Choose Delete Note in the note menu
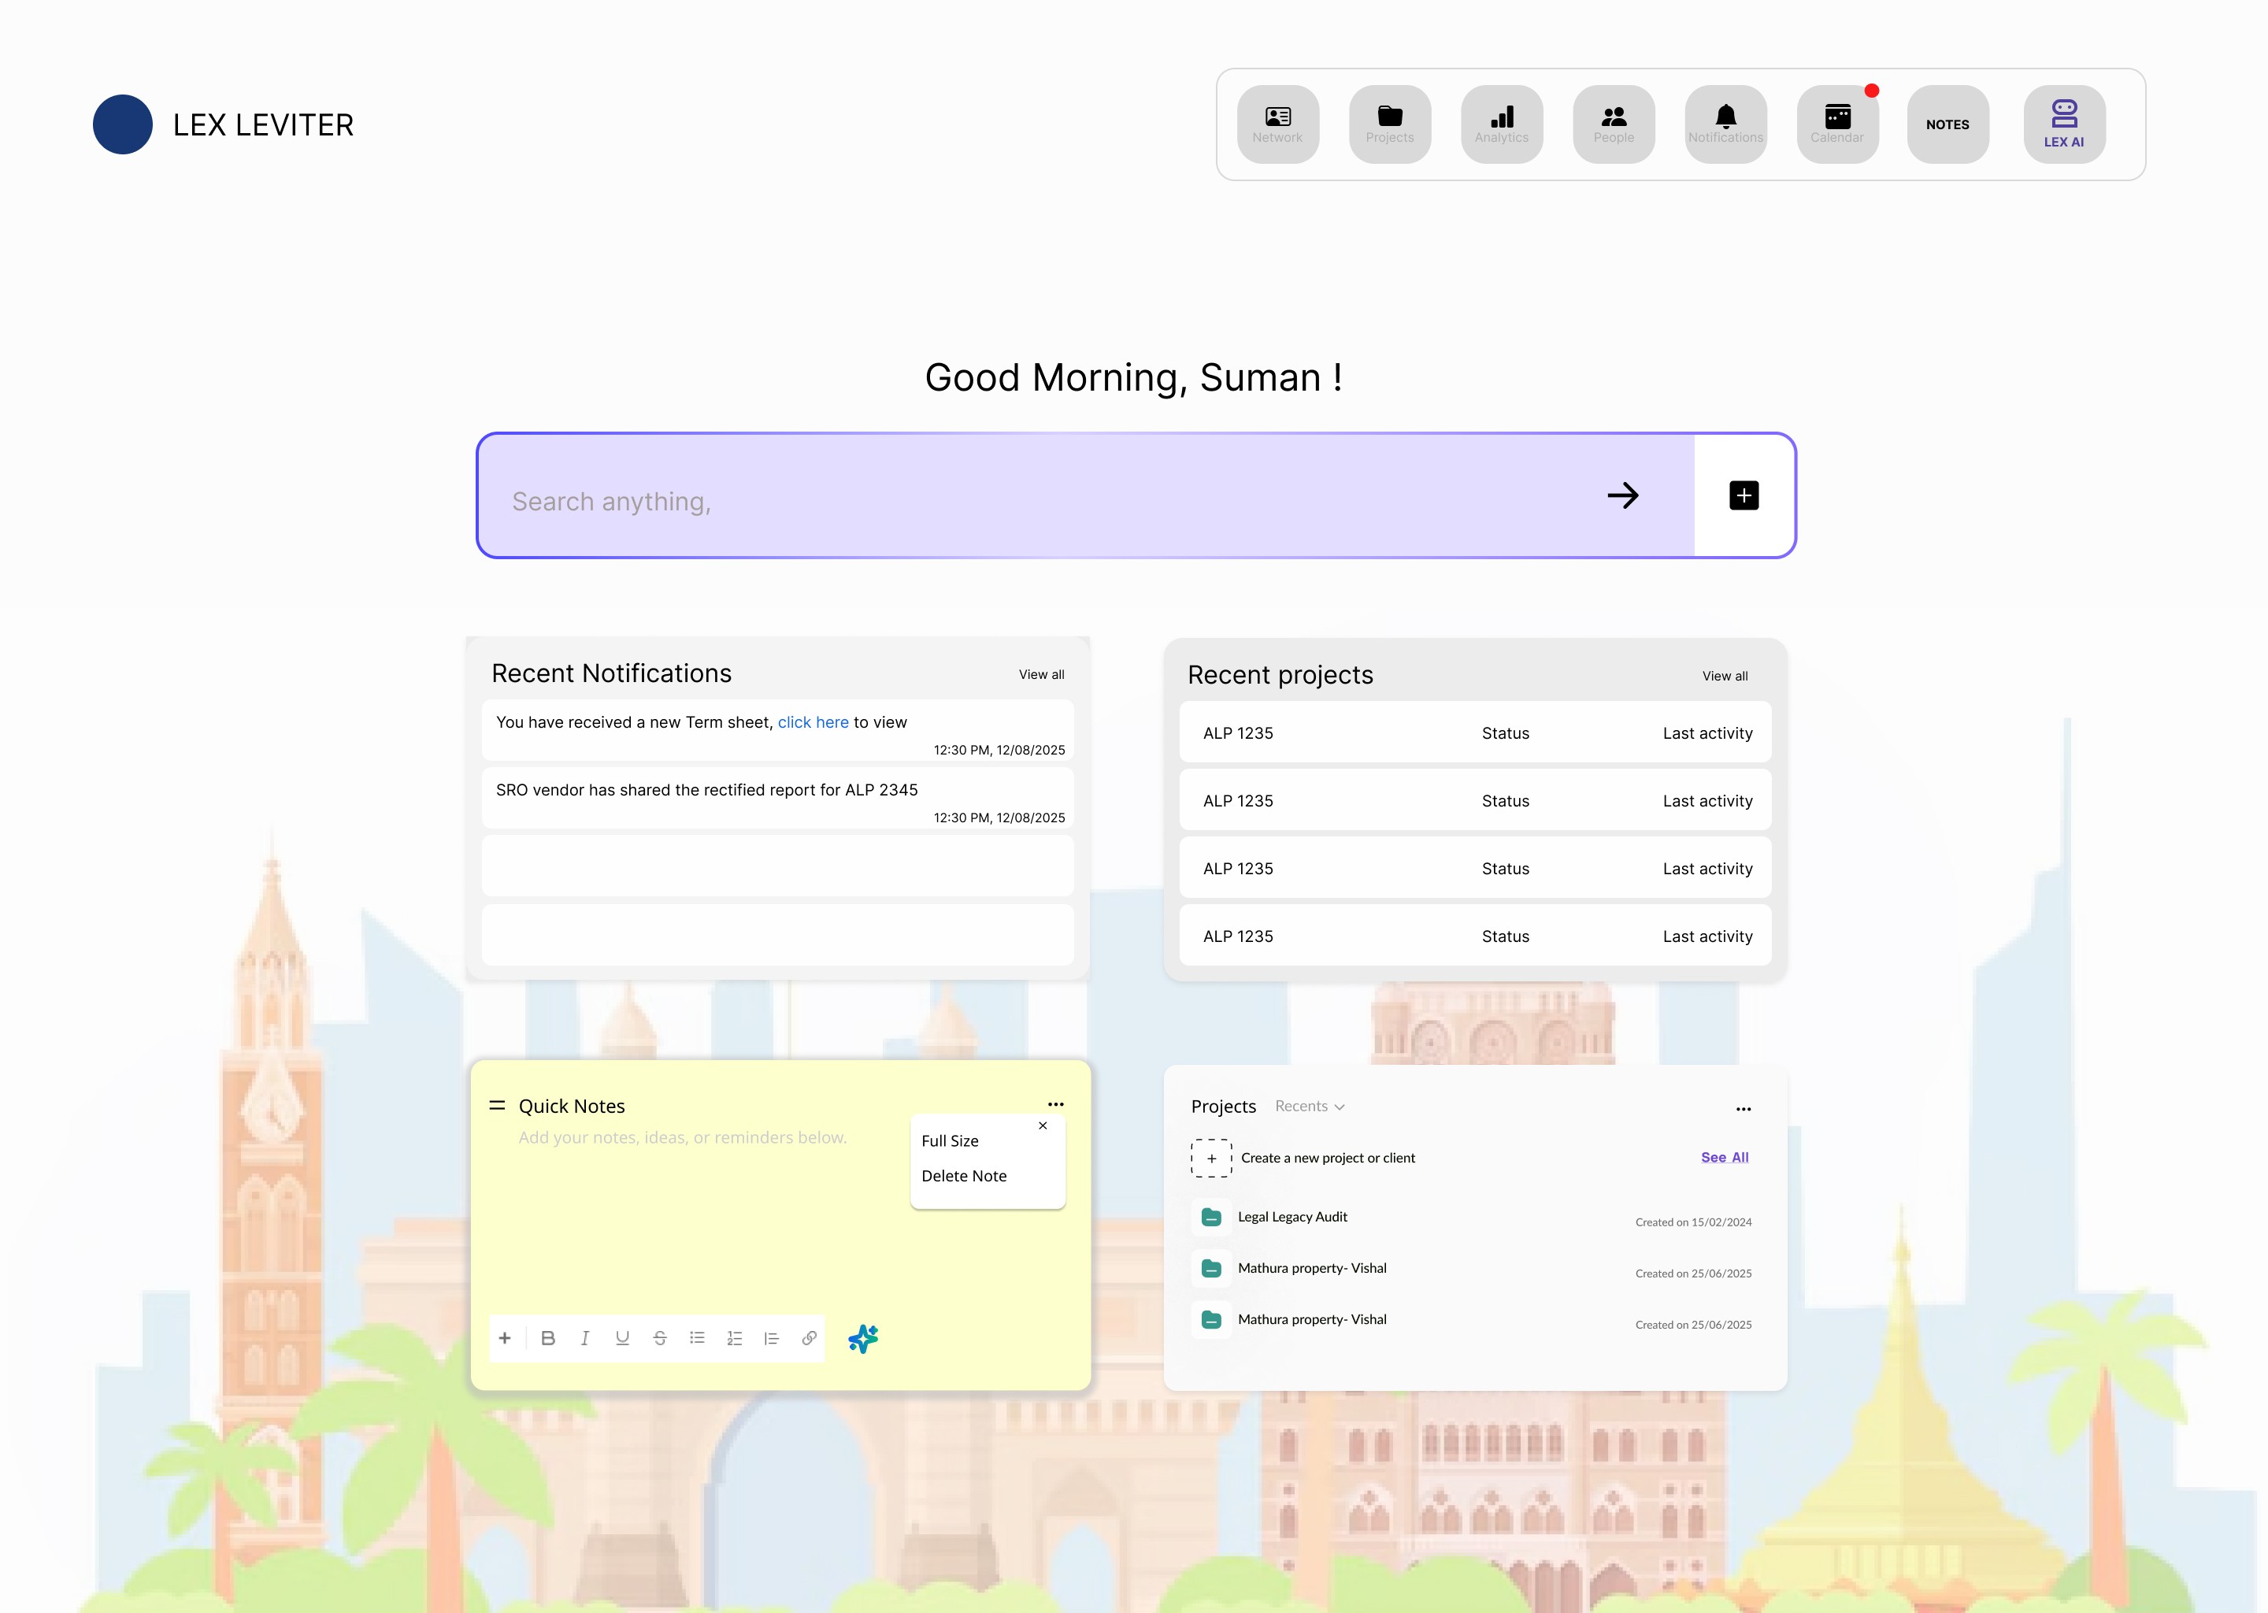2268x1613 pixels. (963, 1175)
